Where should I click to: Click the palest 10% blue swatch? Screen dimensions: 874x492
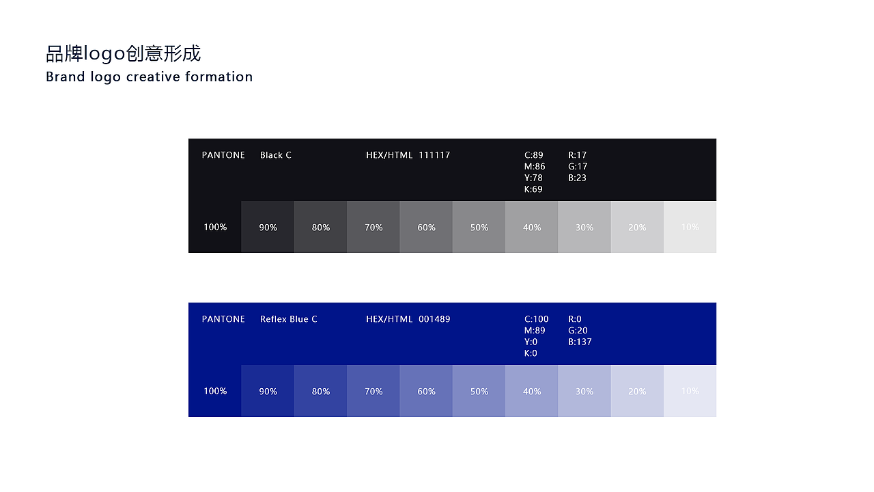[690, 391]
